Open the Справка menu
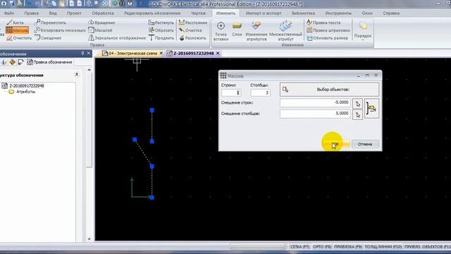This screenshot has height=254, width=451. (391, 13)
